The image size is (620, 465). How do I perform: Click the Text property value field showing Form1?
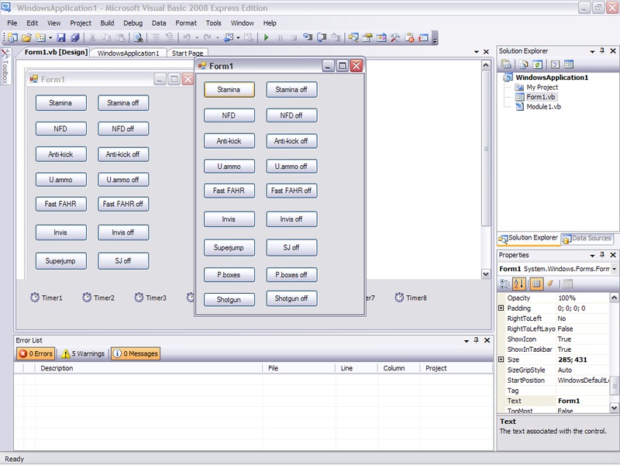pyautogui.click(x=583, y=401)
